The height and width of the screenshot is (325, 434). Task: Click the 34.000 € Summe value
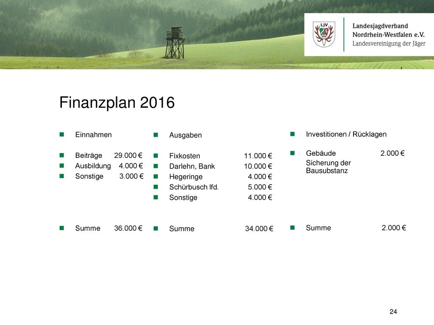click(259, 229)
